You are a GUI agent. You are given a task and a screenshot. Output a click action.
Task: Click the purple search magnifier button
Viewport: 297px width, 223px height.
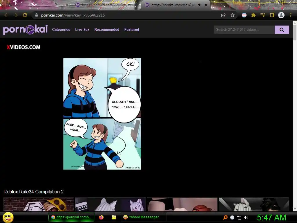[282, 30]
